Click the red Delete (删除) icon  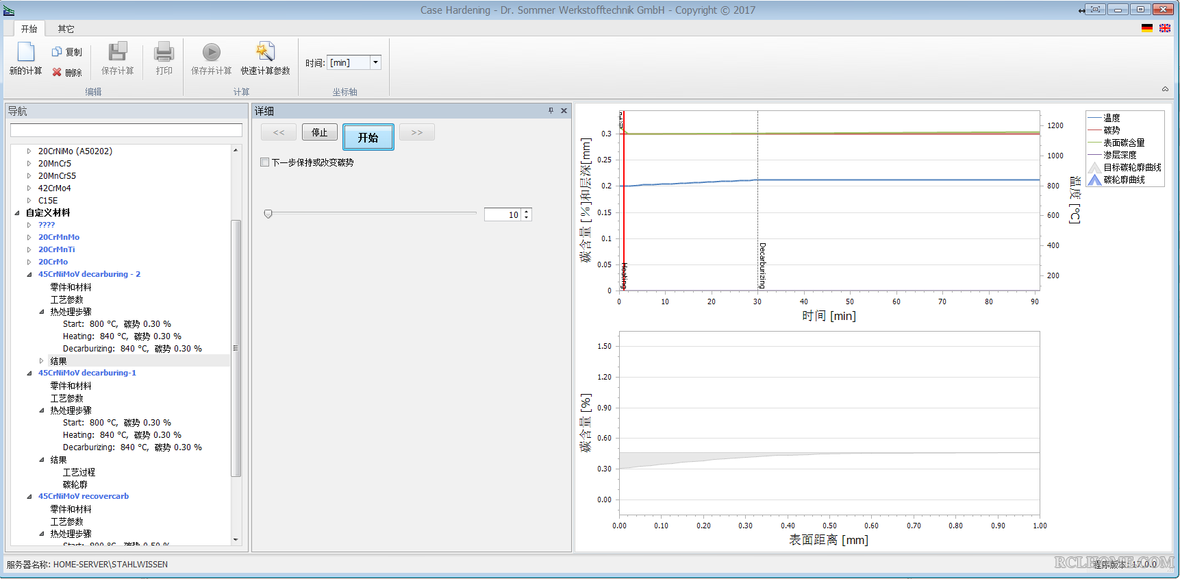tap(57, 72)
